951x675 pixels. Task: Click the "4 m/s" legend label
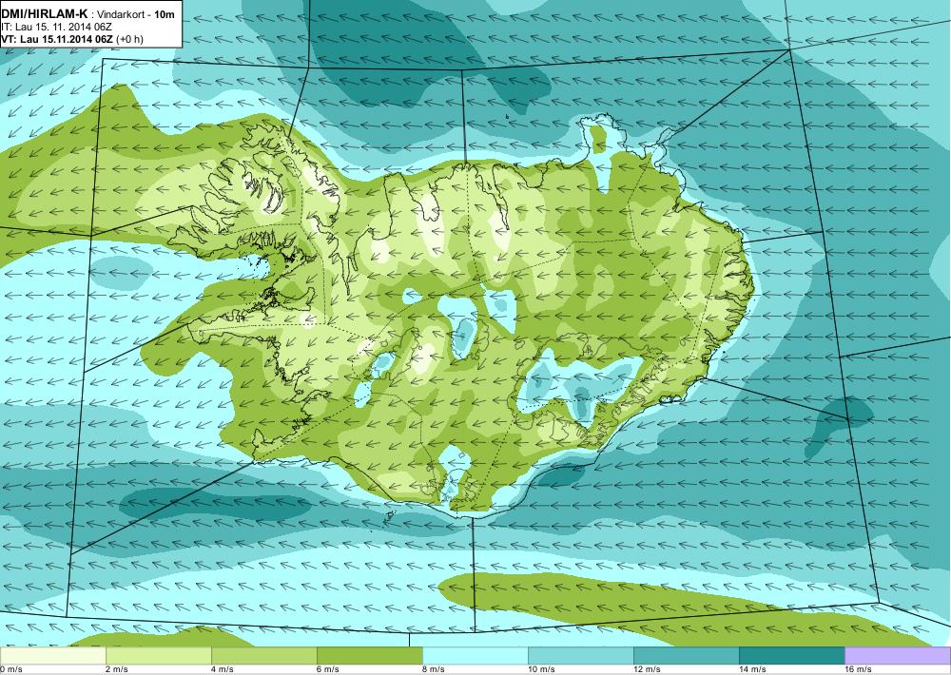[x=223, y=669]
